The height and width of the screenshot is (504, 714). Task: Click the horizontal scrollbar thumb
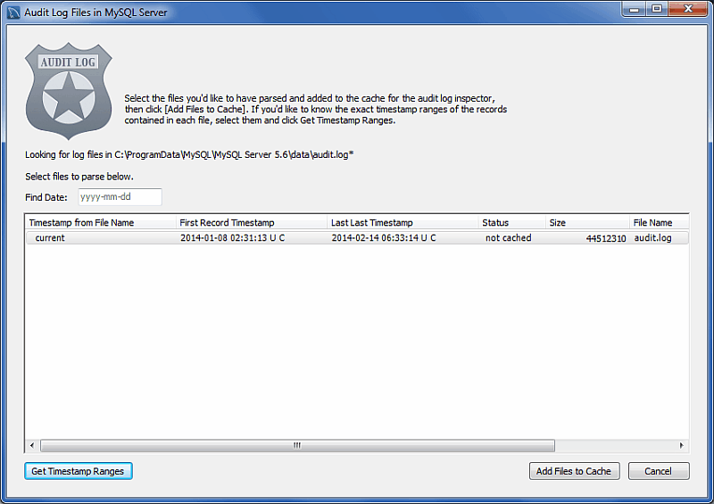pyautogui.click(x=297, y=445)
